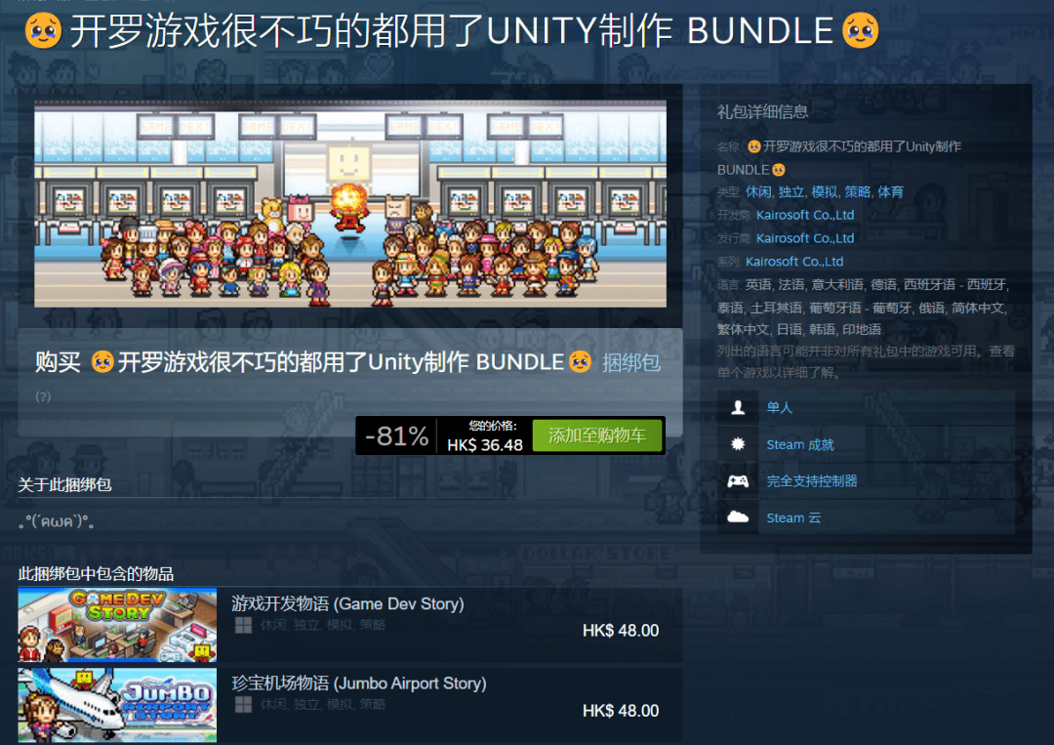
Task: Open the Game Dev Story thumbnail image
Action: coord(118,625)
